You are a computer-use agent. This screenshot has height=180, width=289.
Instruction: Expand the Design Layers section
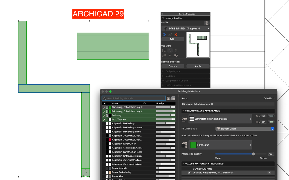point(163,71)
